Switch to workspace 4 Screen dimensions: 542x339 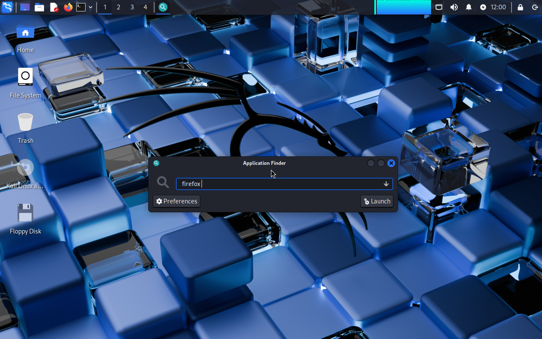click(145, 7)
